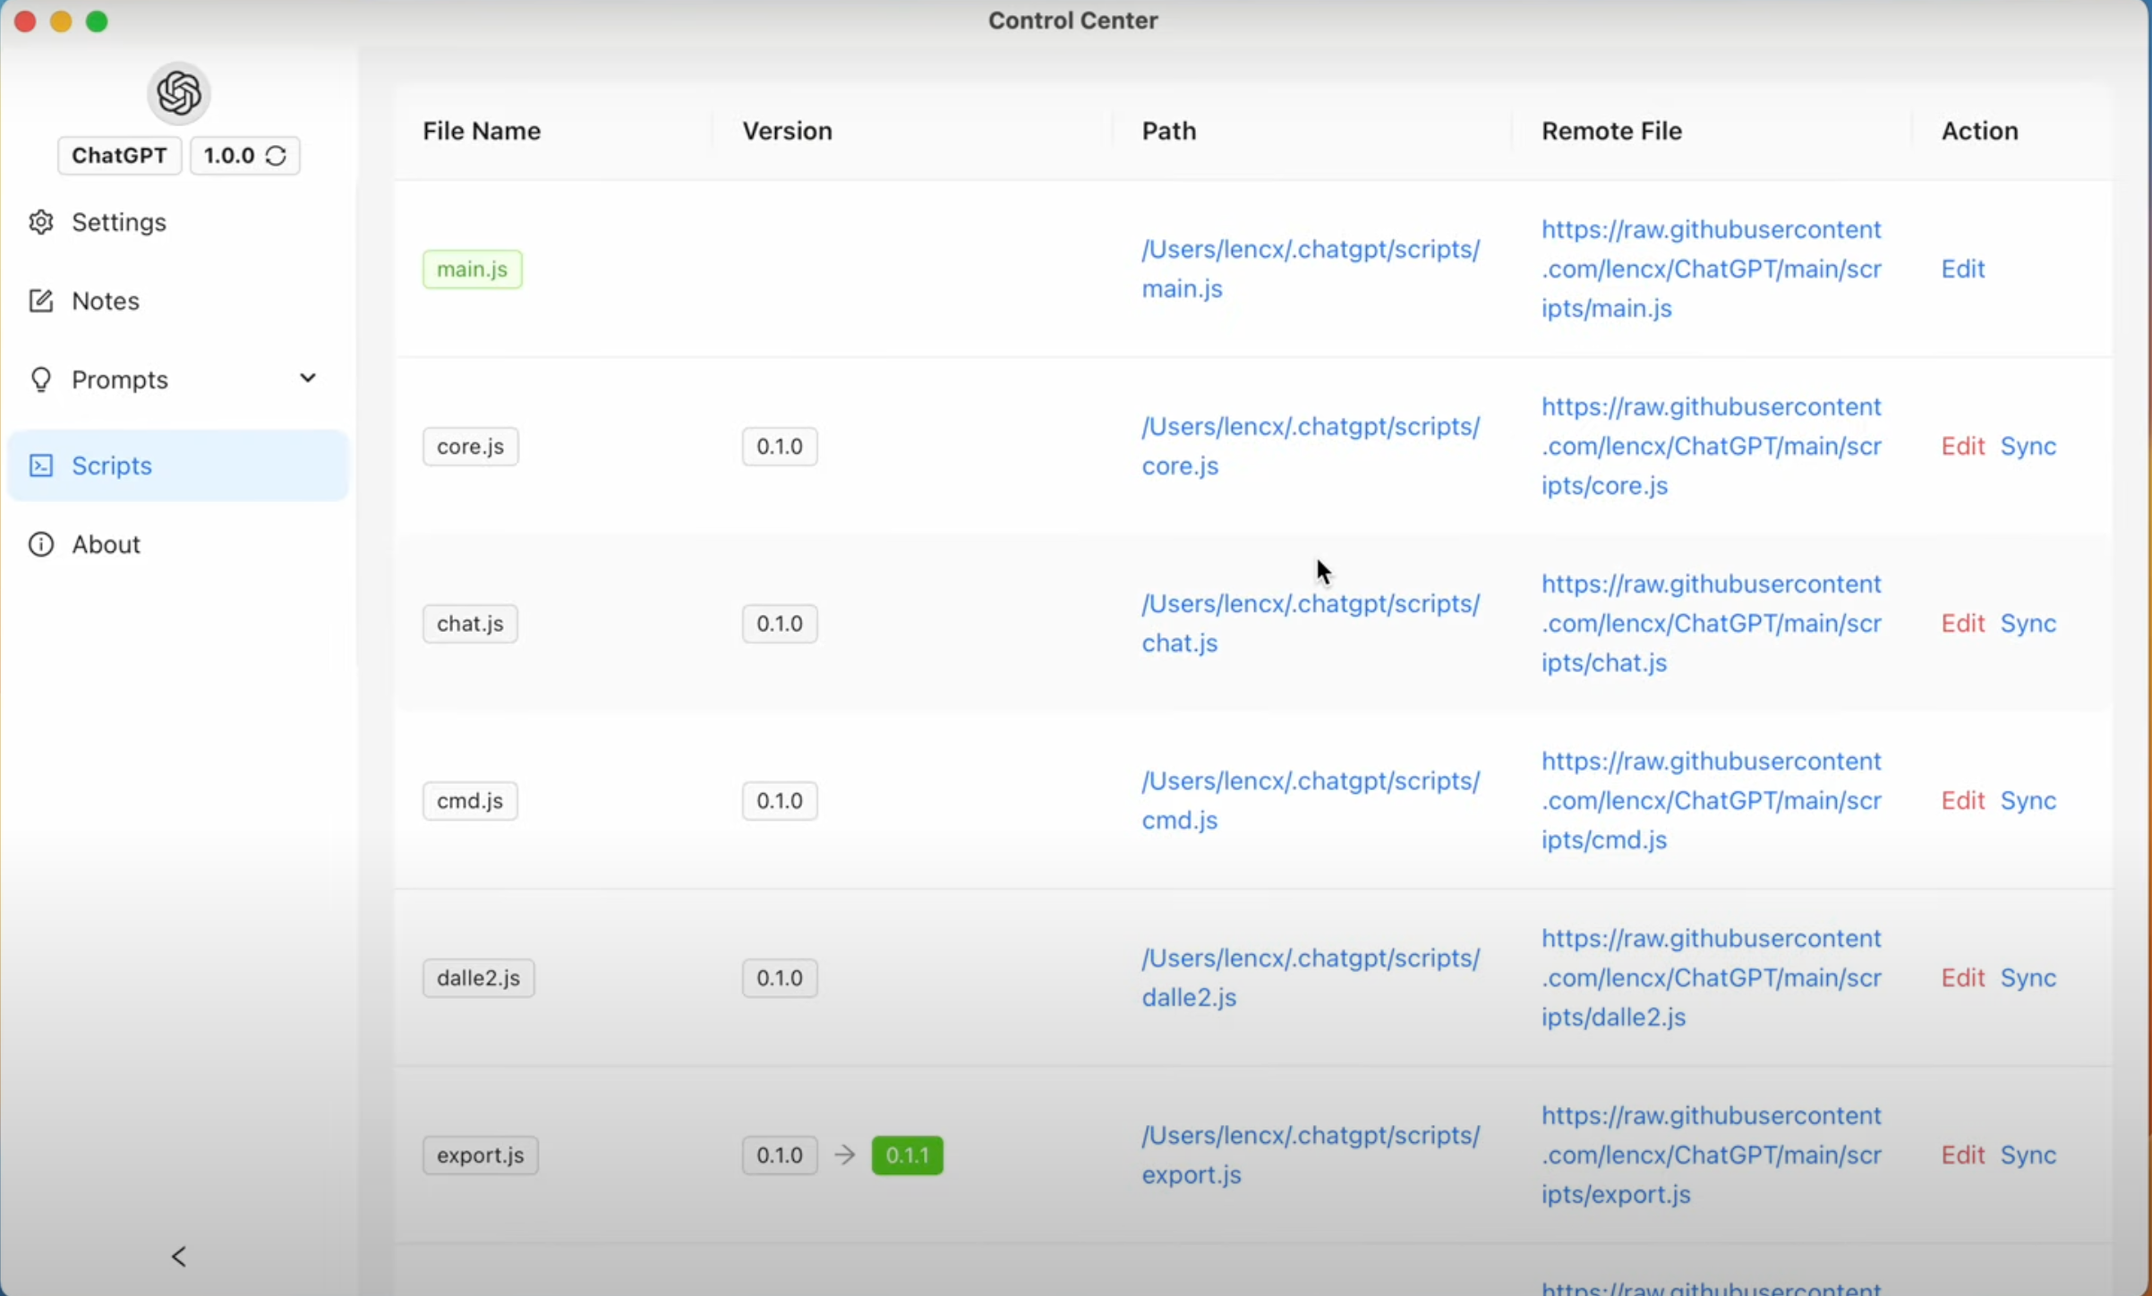Click the green 0.1.1 version badge
This screenshot has height=1296, width=2152.
tap(907, 1155)
